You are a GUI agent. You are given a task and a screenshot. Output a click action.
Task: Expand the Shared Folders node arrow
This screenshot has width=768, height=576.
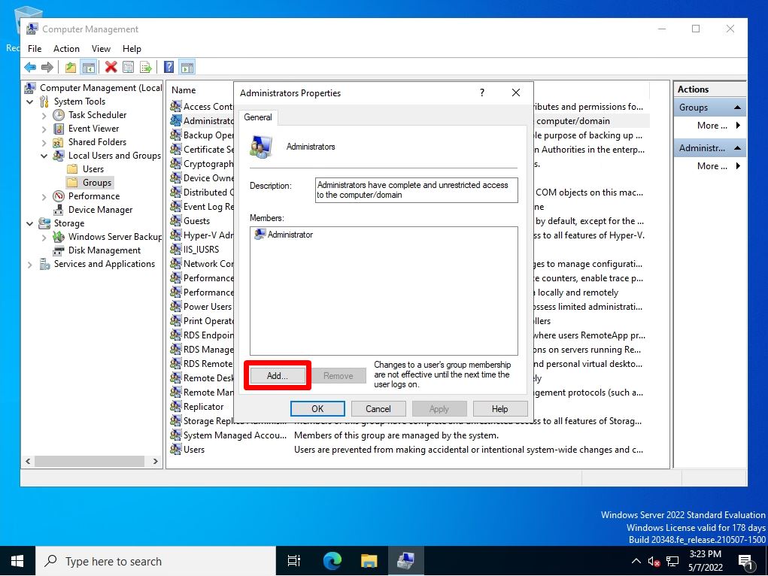coord(44,143)
